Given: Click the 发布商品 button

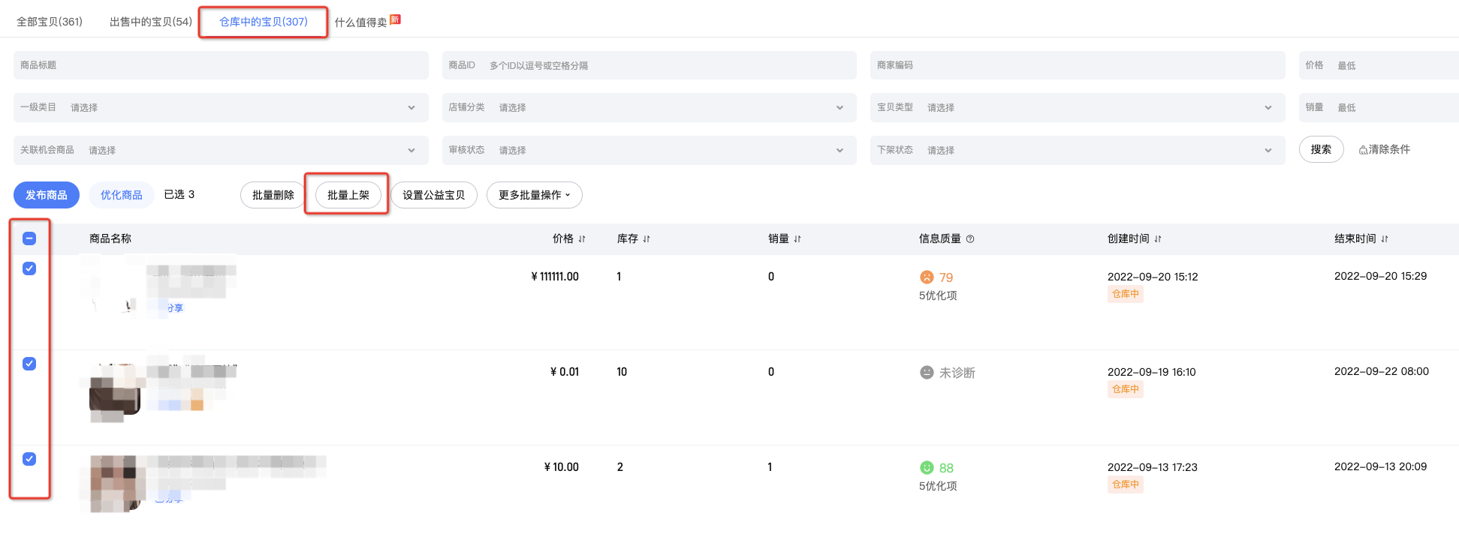Looking at the screenshot, I should coord(47,195).
